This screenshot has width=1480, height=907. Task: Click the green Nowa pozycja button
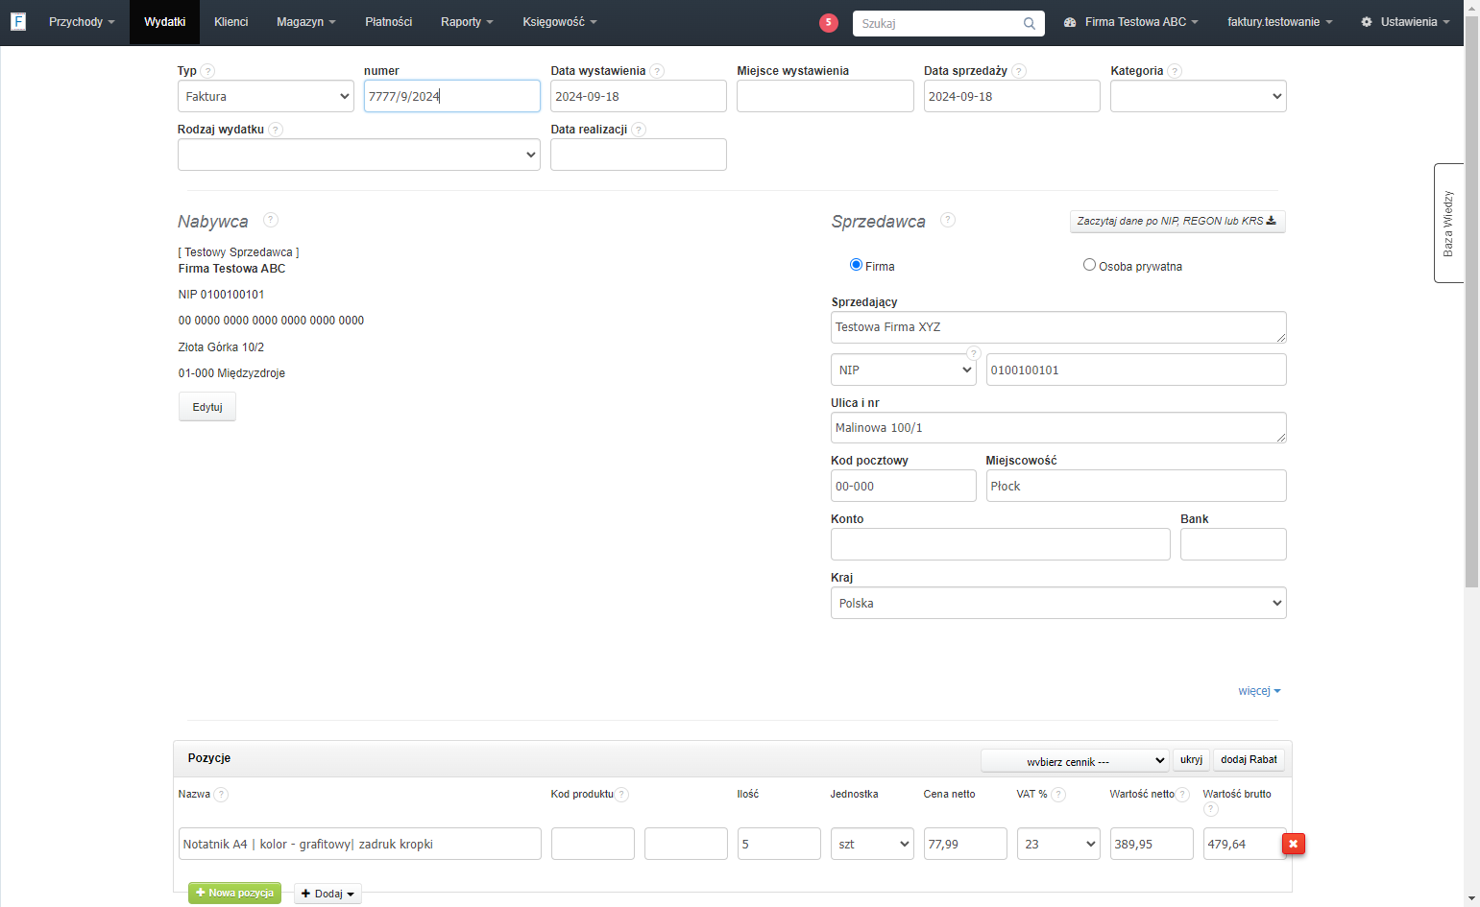pyautogui.click(x=234, y=894)
